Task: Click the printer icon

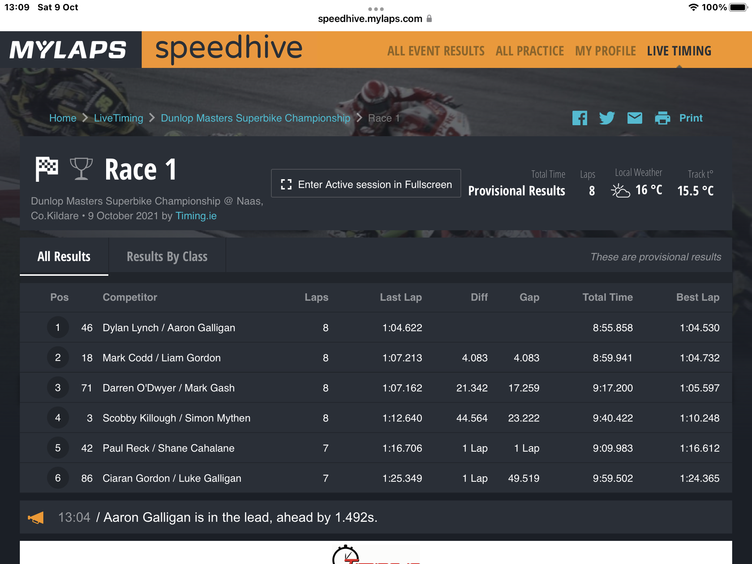Action: [662, 118]
